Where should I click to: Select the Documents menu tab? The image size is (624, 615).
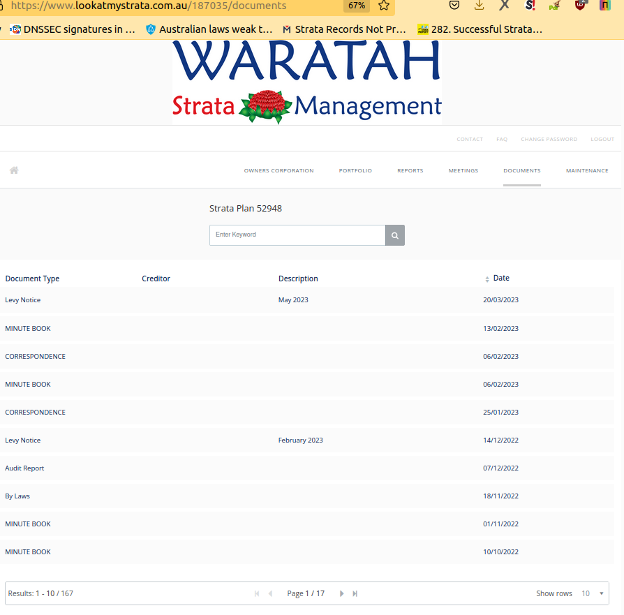tap(521, 171)
